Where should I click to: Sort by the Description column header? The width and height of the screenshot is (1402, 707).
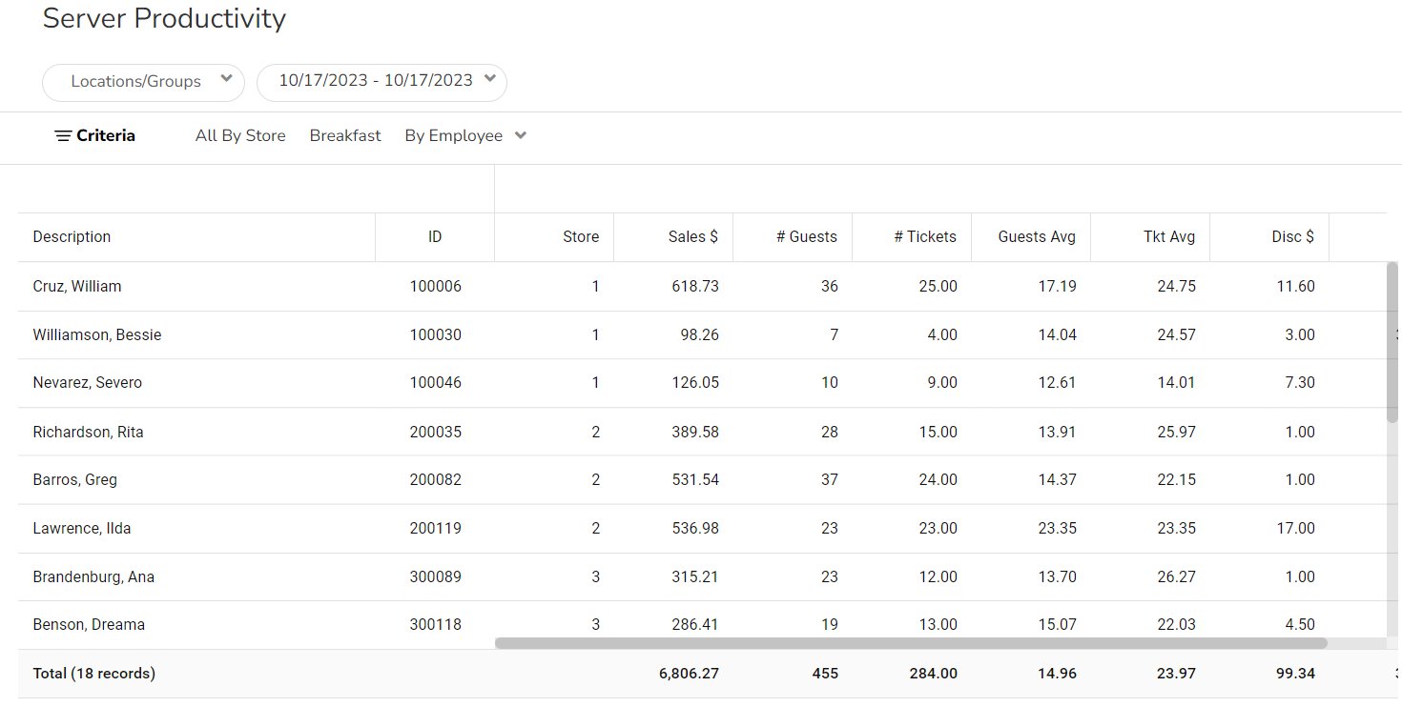pyautogui.click(x=72, y=237)
